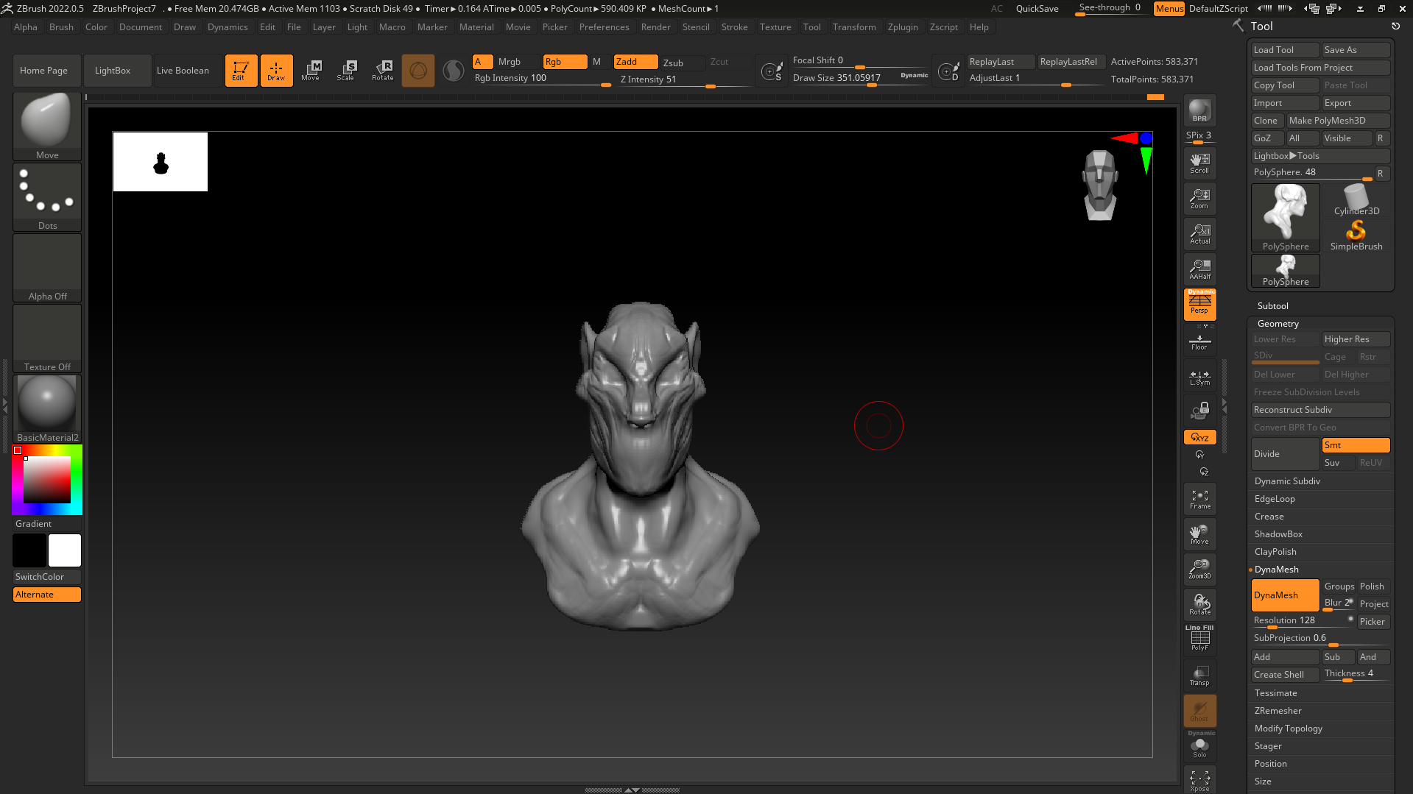Toggle Persp perspective mode off

click(x=1199, y=304)
